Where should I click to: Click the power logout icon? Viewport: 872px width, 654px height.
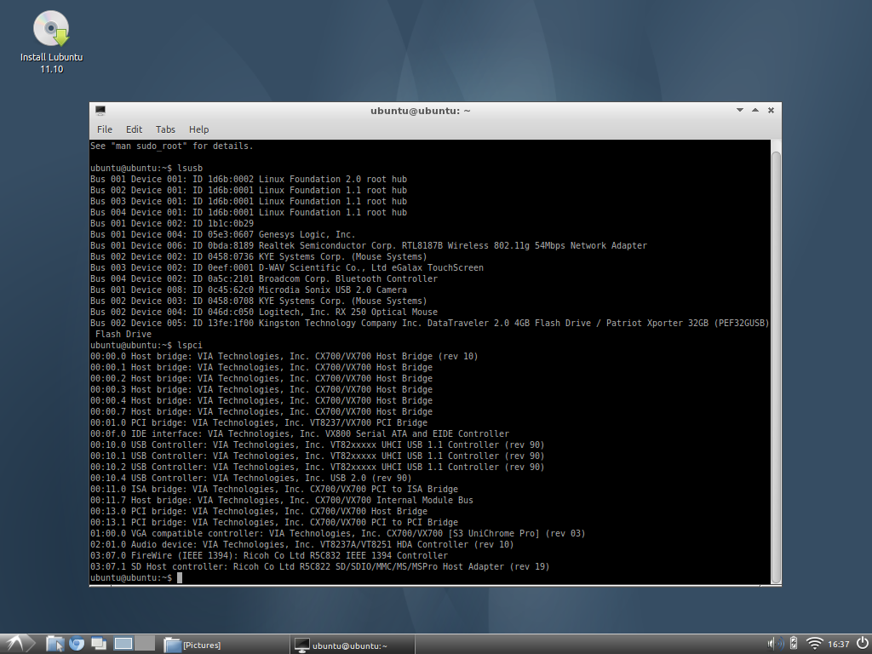pos(862,644)
